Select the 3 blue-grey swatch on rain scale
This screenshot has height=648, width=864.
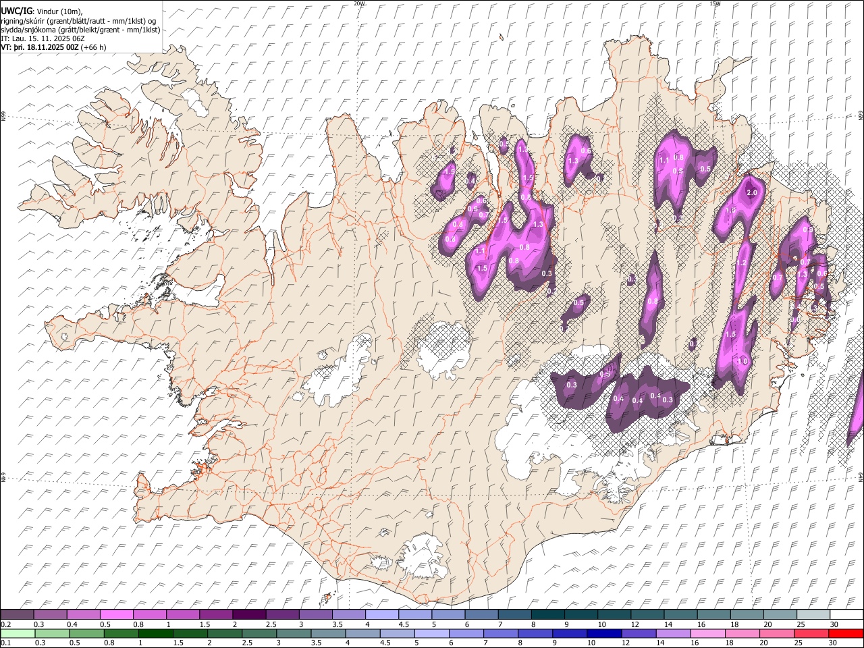click(x=294, y=633)
